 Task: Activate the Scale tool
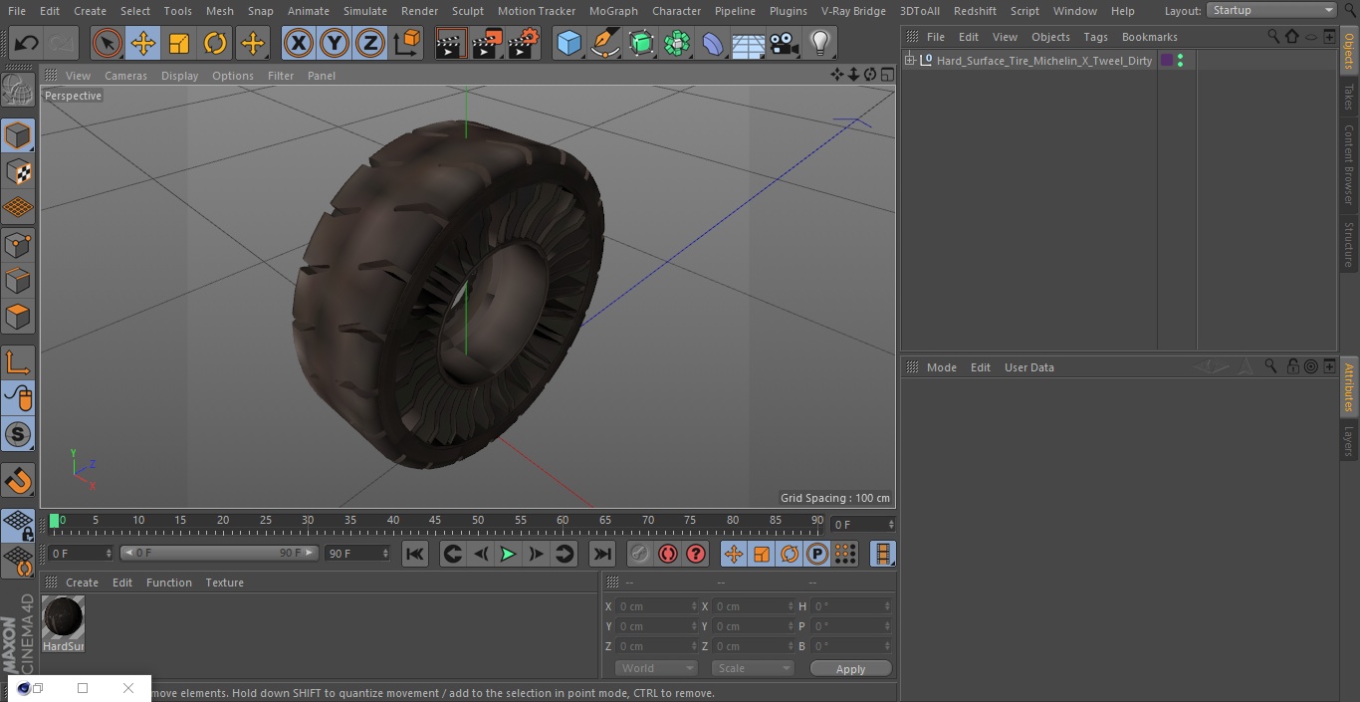pos(179,43)
